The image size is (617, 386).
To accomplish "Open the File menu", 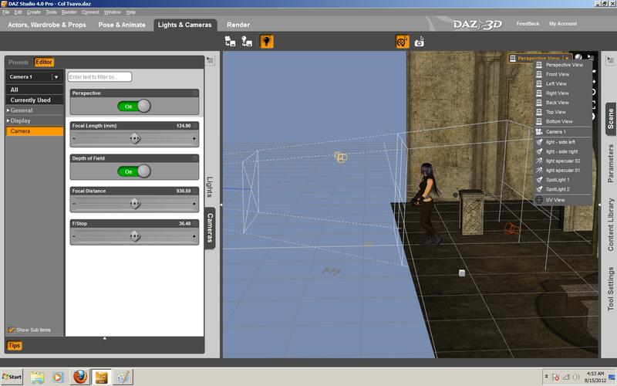I will coord(6,12).
